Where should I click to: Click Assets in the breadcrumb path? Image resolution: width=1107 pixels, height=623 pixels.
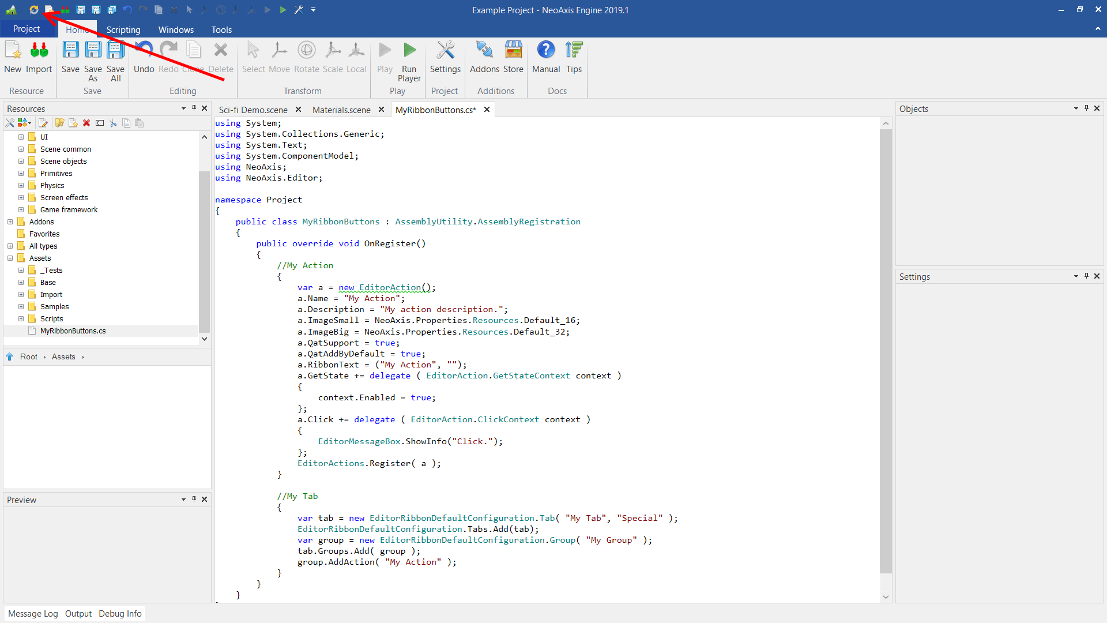pos(63,357)
